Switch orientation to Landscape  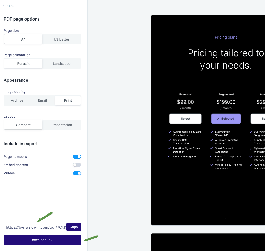62,64
